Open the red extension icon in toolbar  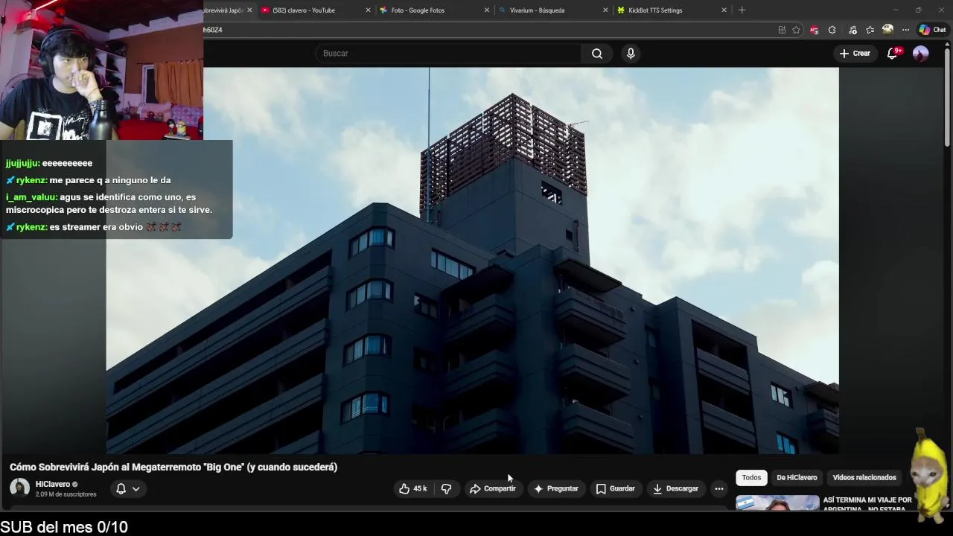[814, 30]
